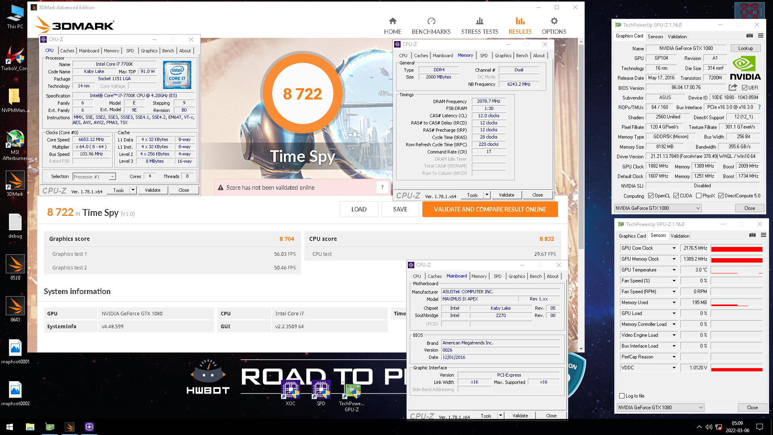Expand GPU Core Clock sensor dropdown

pos(674,248)
